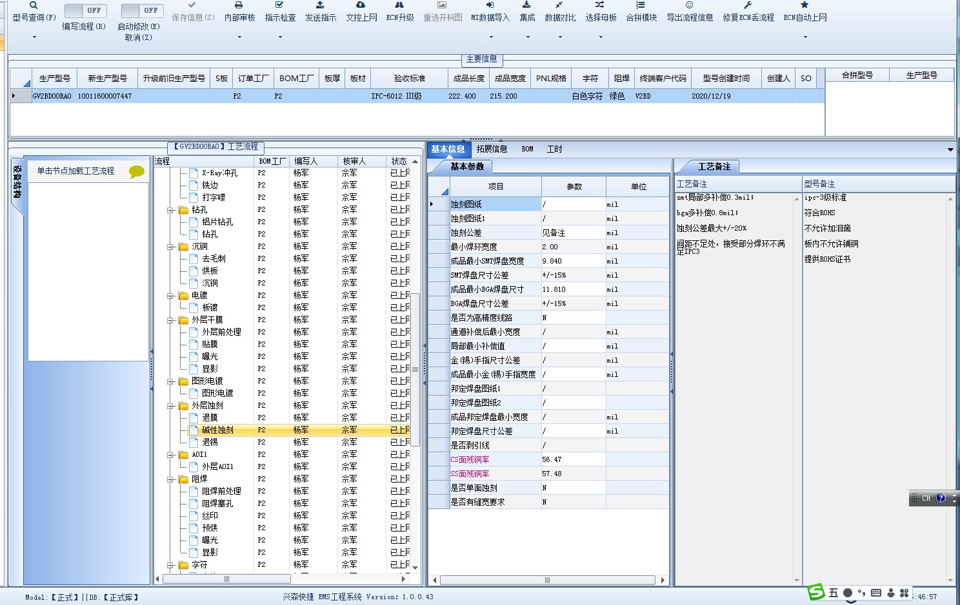Image resolution: width=960 pixels, height=605 pixels.
Task: Click the 取消(Z) button
Action: click(x=139, y=37)
